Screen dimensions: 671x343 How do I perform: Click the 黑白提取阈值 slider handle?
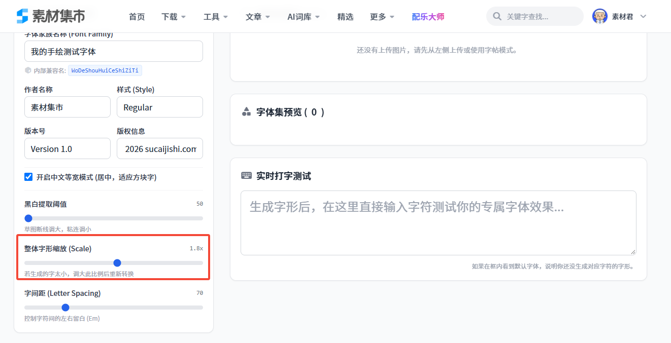point(28,218)
